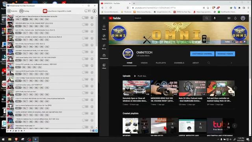Open the YouTube notifications bell
The image size is (252, 142).
coord(235,18)
